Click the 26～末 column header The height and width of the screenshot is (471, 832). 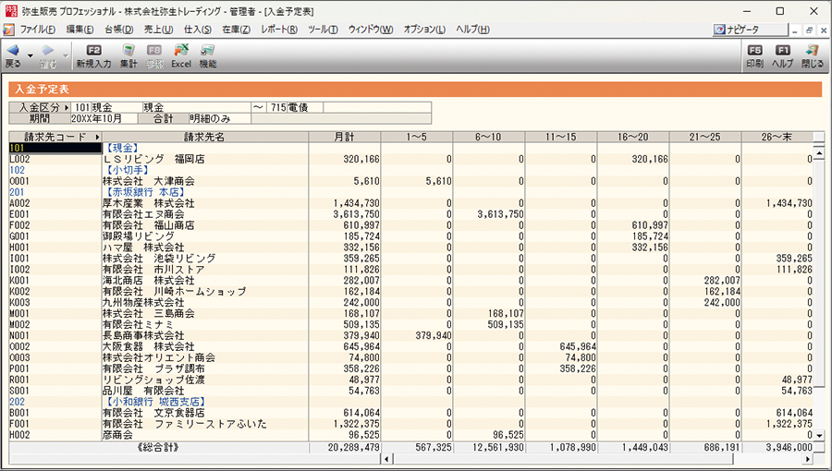(777, 138)
